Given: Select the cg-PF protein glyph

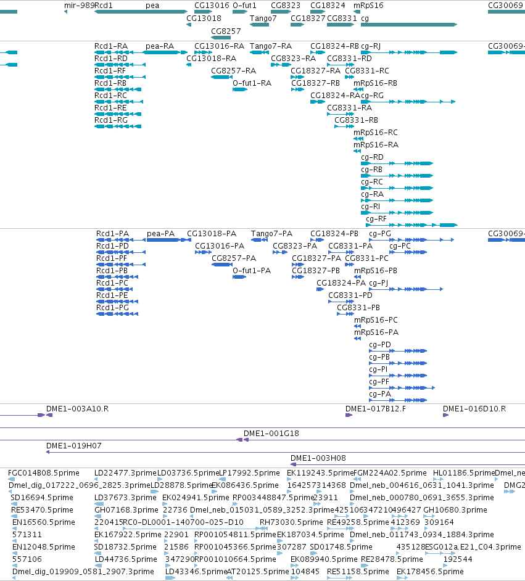Looking at the screenshot, I should tap(402, 388).
